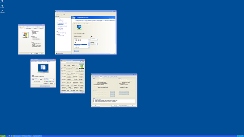This screenshot has height=137, width=244.
Task: Switch to Themes tab in Display Properties
Action: click(x=32, y=62)
